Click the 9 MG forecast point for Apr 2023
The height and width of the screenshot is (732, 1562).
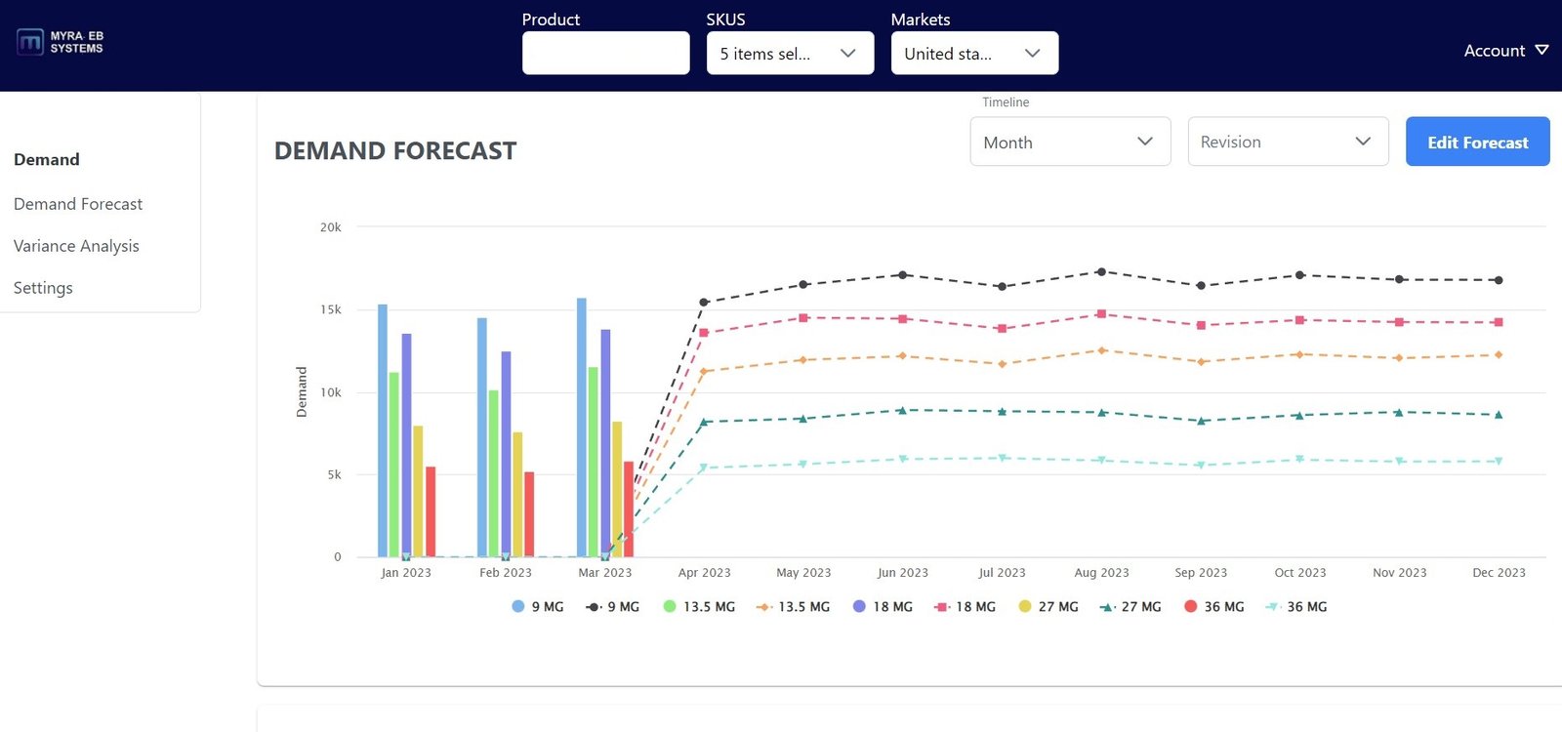704,303
